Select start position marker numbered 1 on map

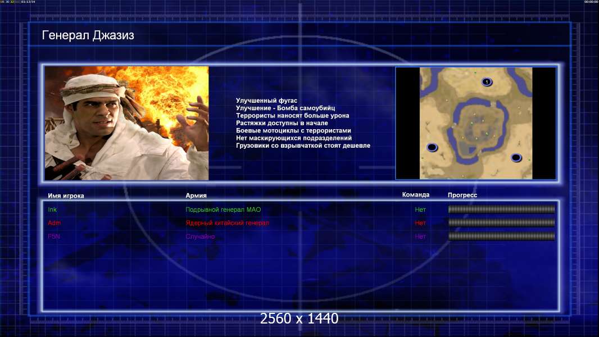(x=487, y=81)
